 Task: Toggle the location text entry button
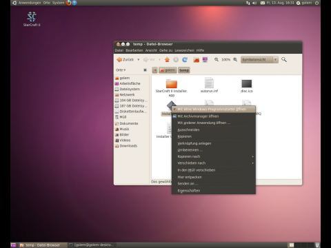point(155,70)
